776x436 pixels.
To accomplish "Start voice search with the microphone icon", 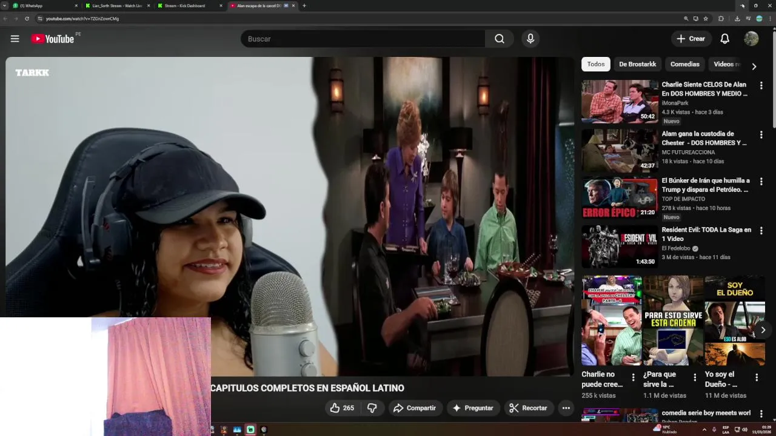I will pyautogui.click(x=530, y=39).
